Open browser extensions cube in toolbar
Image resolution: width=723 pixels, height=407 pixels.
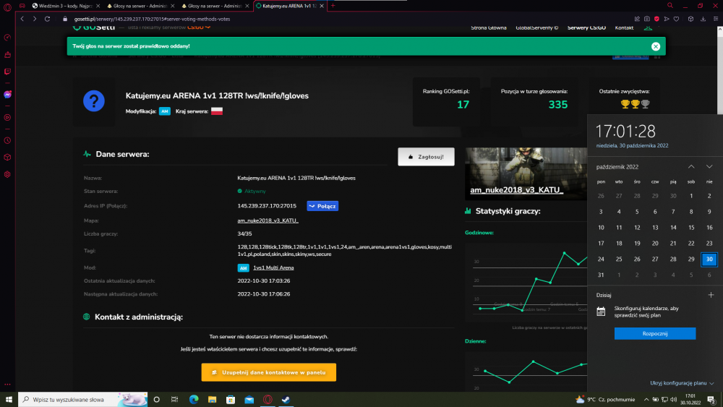[690, 19]
